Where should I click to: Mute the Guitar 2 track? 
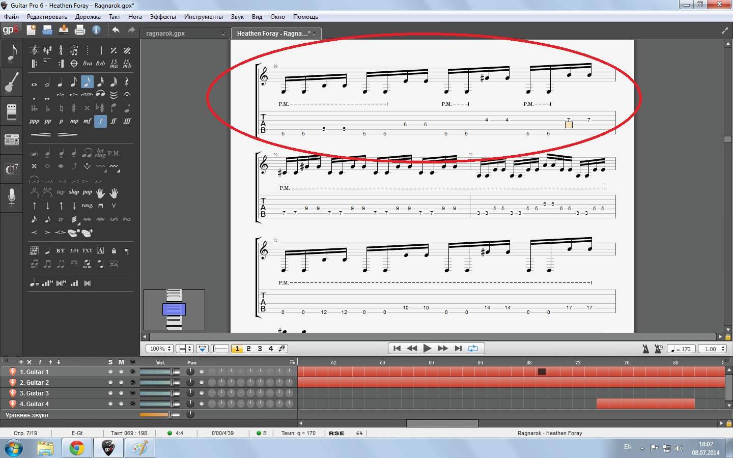click(121, 383)
